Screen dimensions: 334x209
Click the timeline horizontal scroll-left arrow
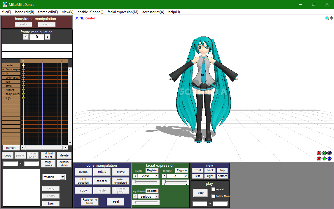click(23, 148)
